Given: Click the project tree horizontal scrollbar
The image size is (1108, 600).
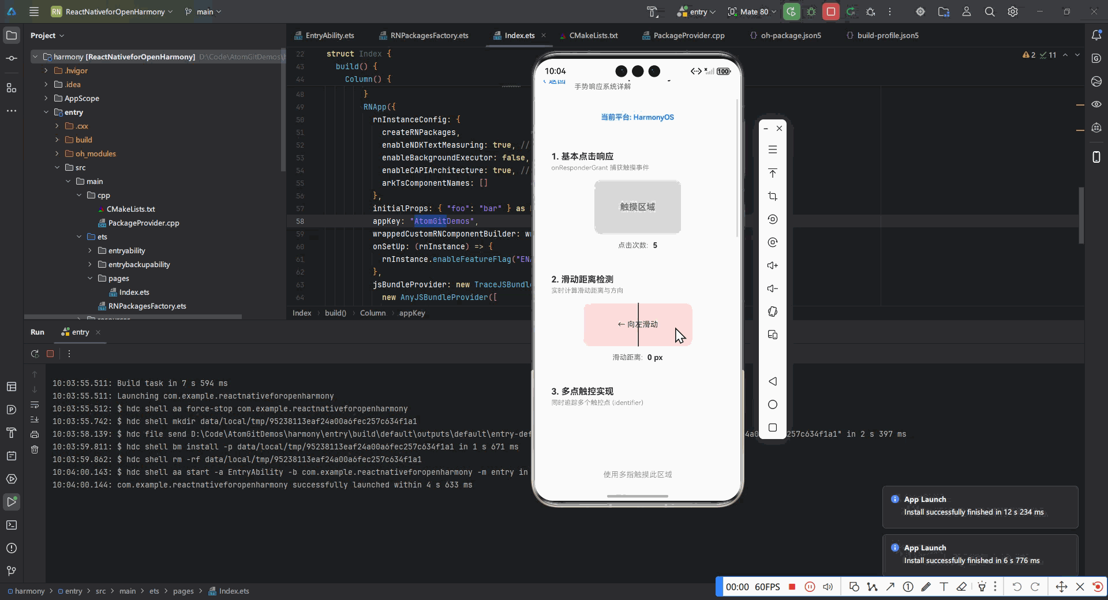Looking at the screenshot, I should 133,317.
